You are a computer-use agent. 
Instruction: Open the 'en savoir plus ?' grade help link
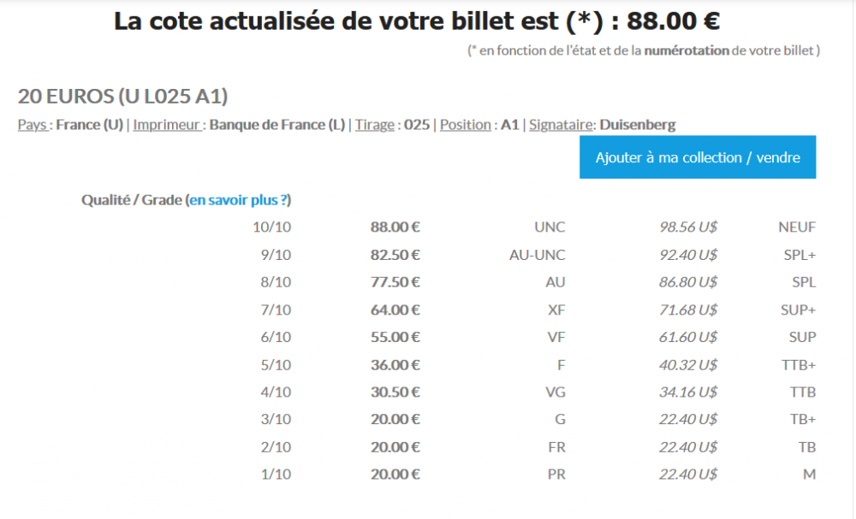point(238,199)
